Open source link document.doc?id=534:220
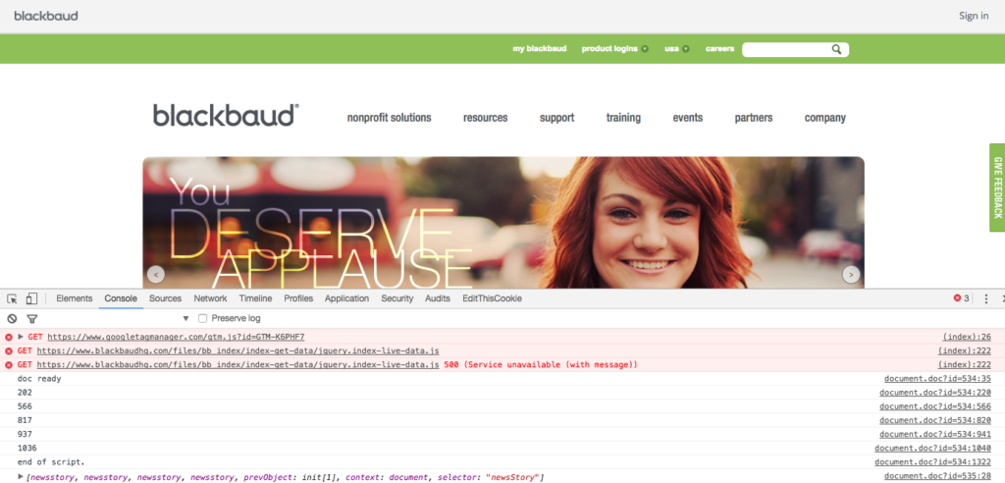Viewport: 1005px width, 483px height. click(x=935, y=394)
